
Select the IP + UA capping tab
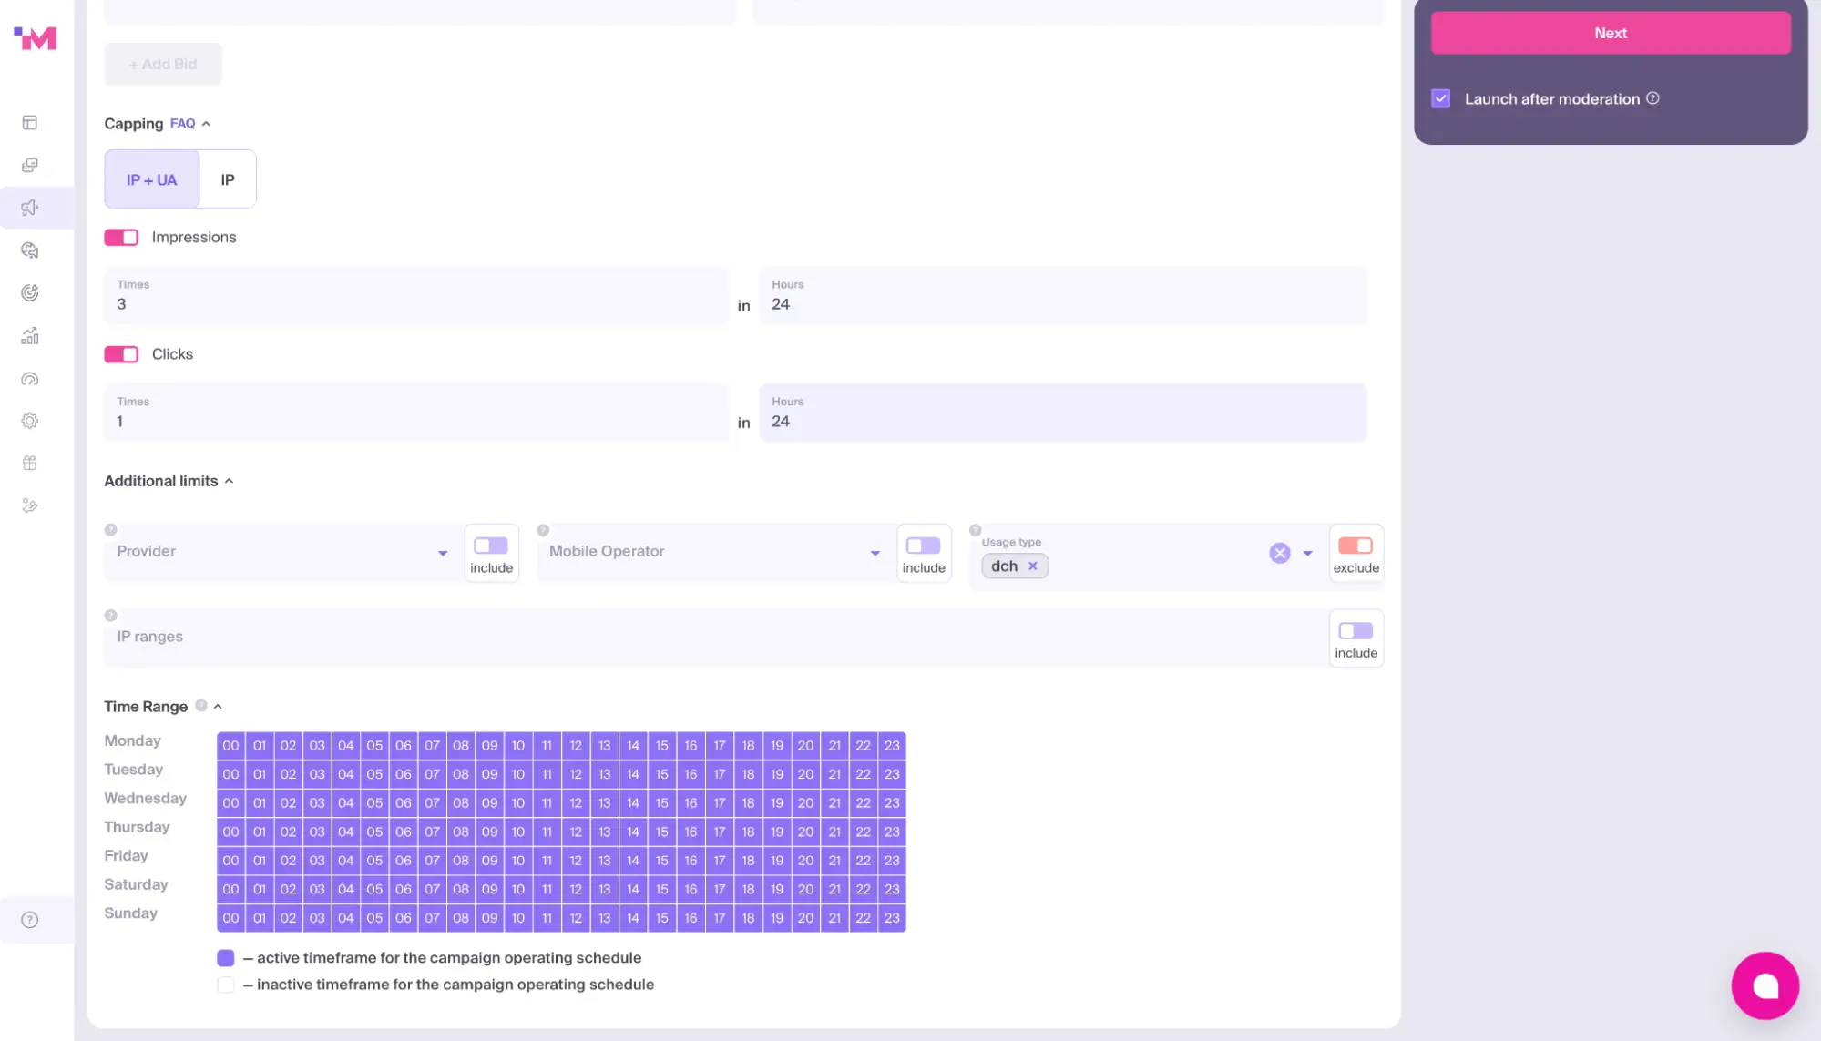pos(152,179)
